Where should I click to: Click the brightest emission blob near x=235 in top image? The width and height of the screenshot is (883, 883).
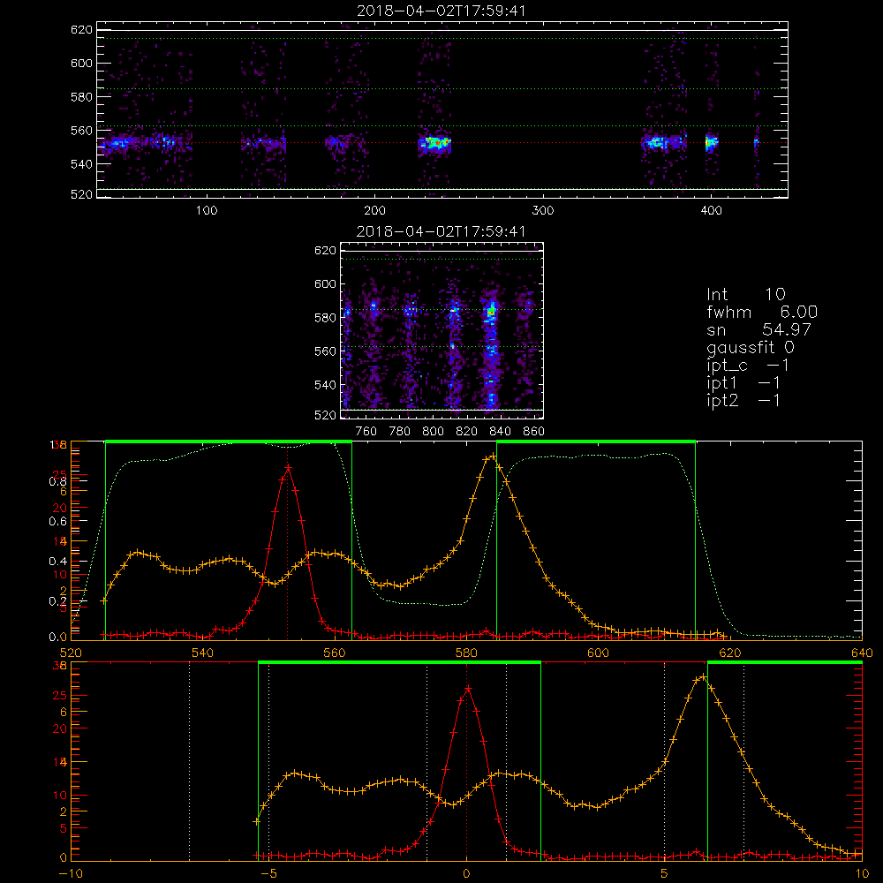coord(434,143)
